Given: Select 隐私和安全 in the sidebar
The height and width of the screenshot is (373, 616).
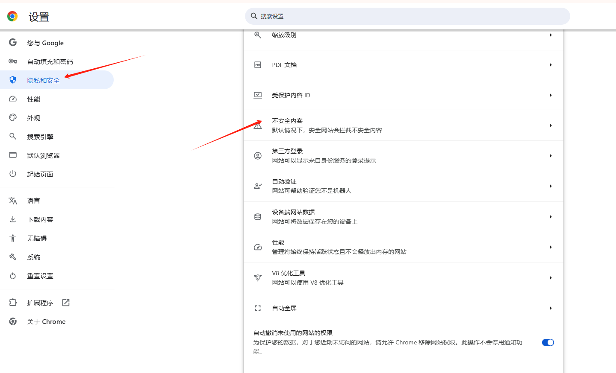Looking at the screenshot, I should (x=57, y=80).
